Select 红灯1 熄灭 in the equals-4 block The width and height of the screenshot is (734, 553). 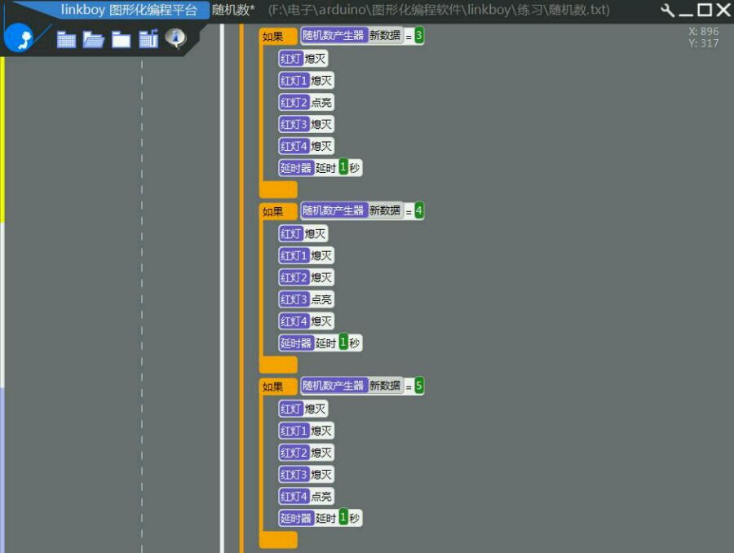click(x=306, y=255)
